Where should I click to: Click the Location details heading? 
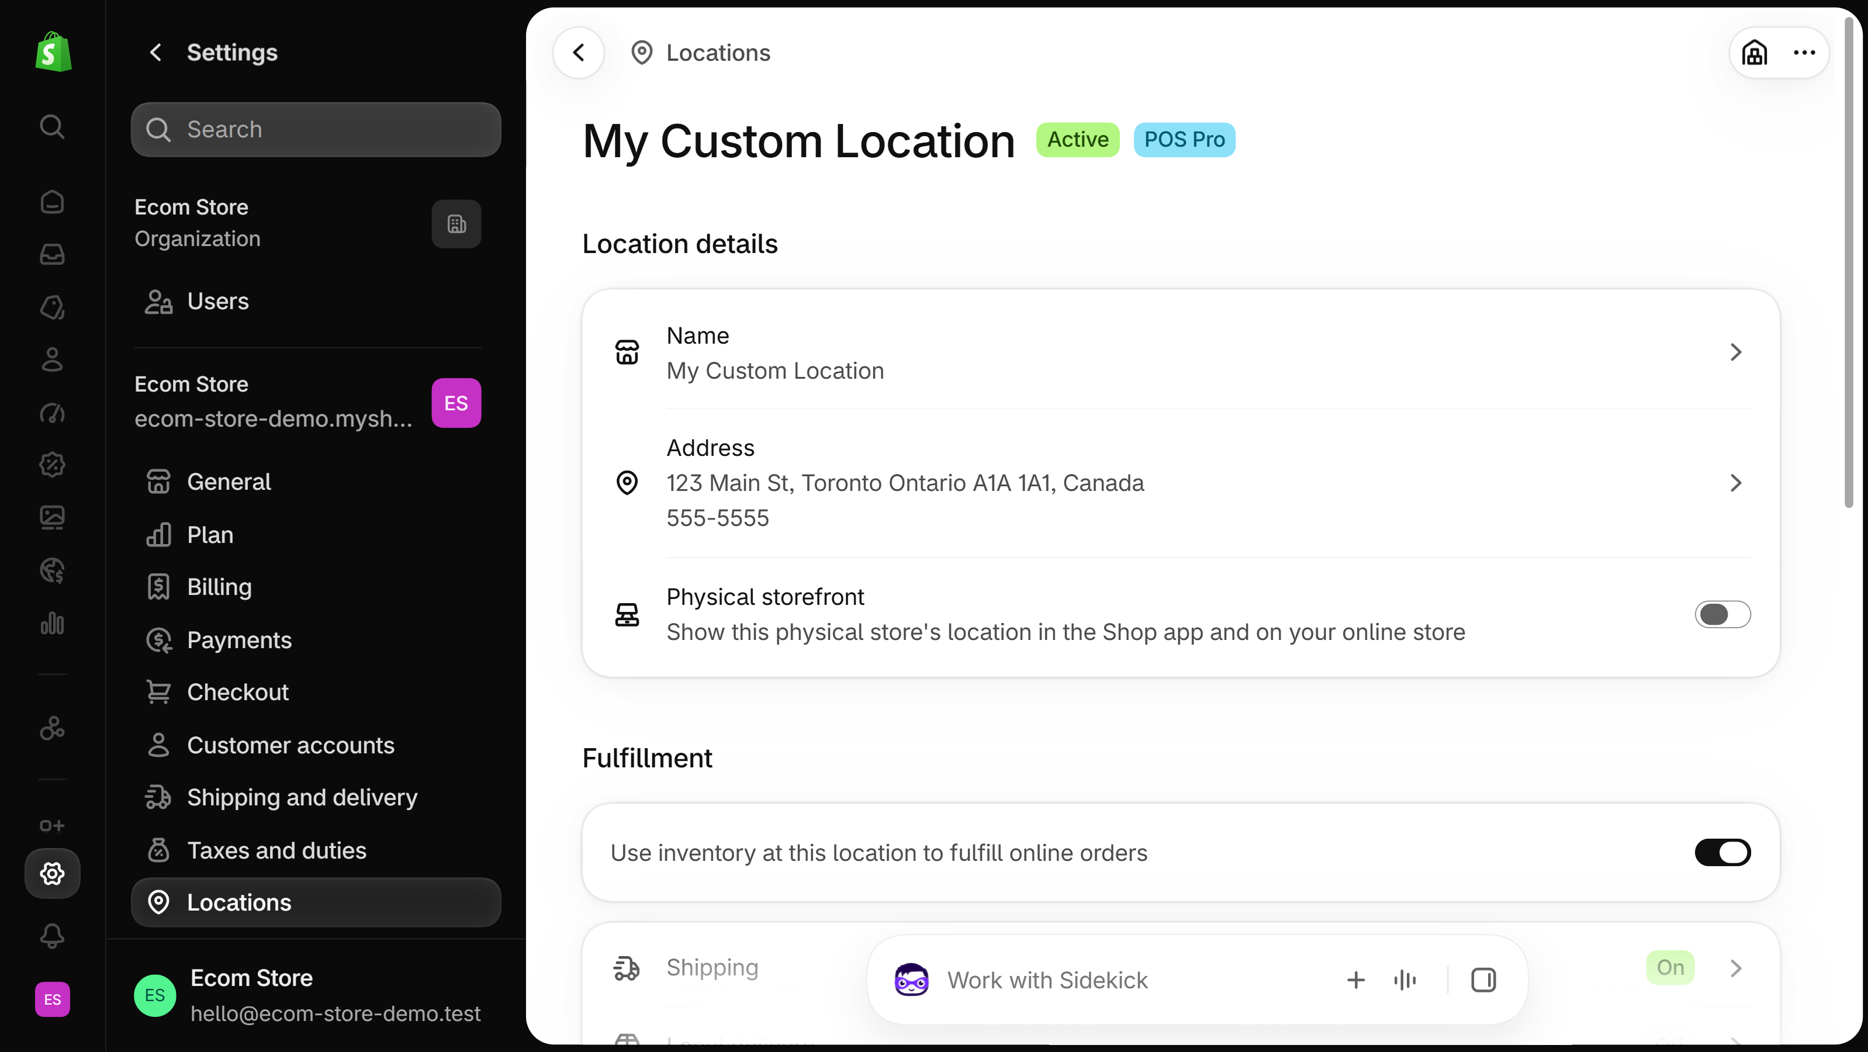pyautogui.click(x=680, y=244)
